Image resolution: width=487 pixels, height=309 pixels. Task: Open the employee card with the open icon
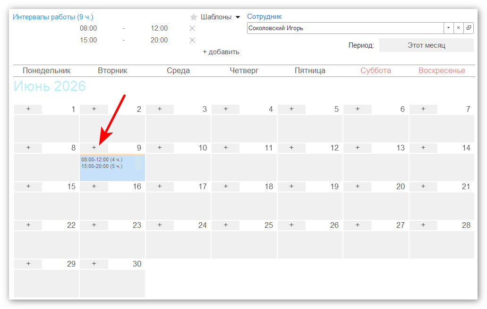pos(469,28)
